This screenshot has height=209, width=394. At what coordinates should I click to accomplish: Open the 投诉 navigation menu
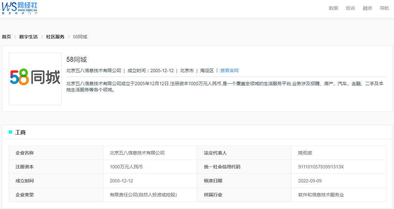click(x=350, y=8)
